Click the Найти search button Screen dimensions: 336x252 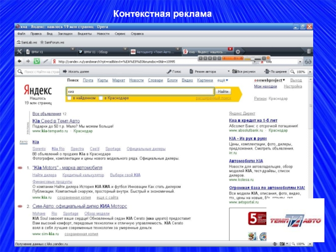pyautogui.click(x=223, y=91)
